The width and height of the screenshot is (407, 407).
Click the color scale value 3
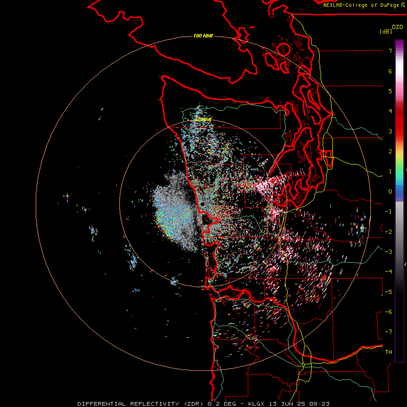(390, 131)
